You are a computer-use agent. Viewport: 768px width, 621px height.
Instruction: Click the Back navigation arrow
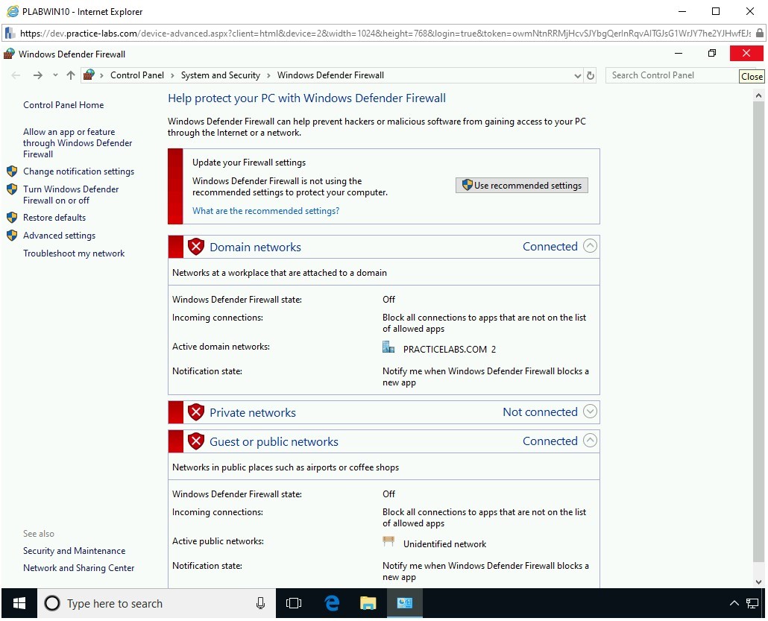(16, 75)
